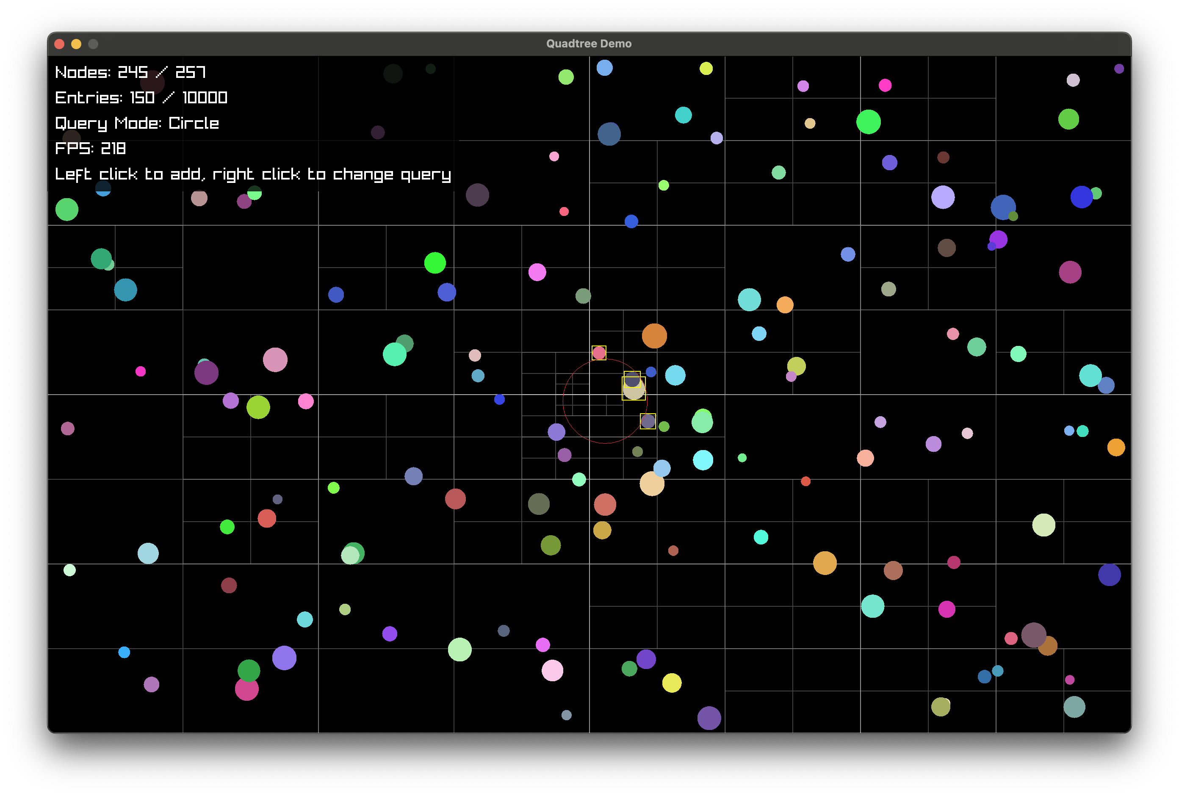The height and width of the screenshot is (796, 1179).
Task: Click the 'Nodes: 245 / 257' readout
Action: [x=130, y=72]
